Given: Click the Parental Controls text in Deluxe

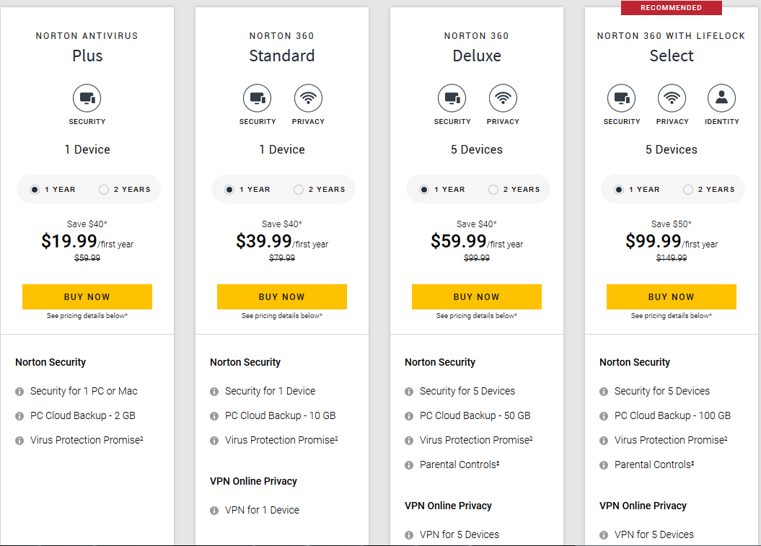Looking at the screenshot, I should 459,464.
